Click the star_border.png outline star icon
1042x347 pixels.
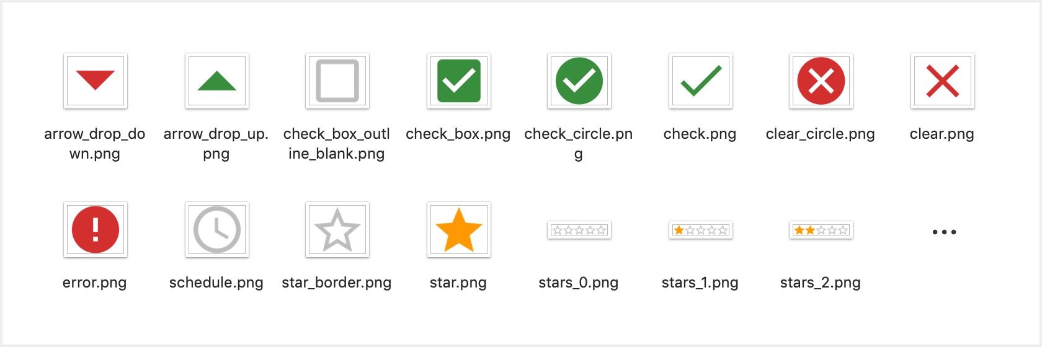tap(337, 229)
